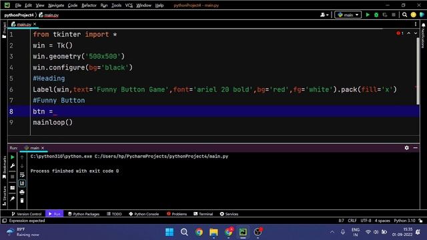427x240 pixels.
Task: Open the Refactor menu
Action: (89, 5)
